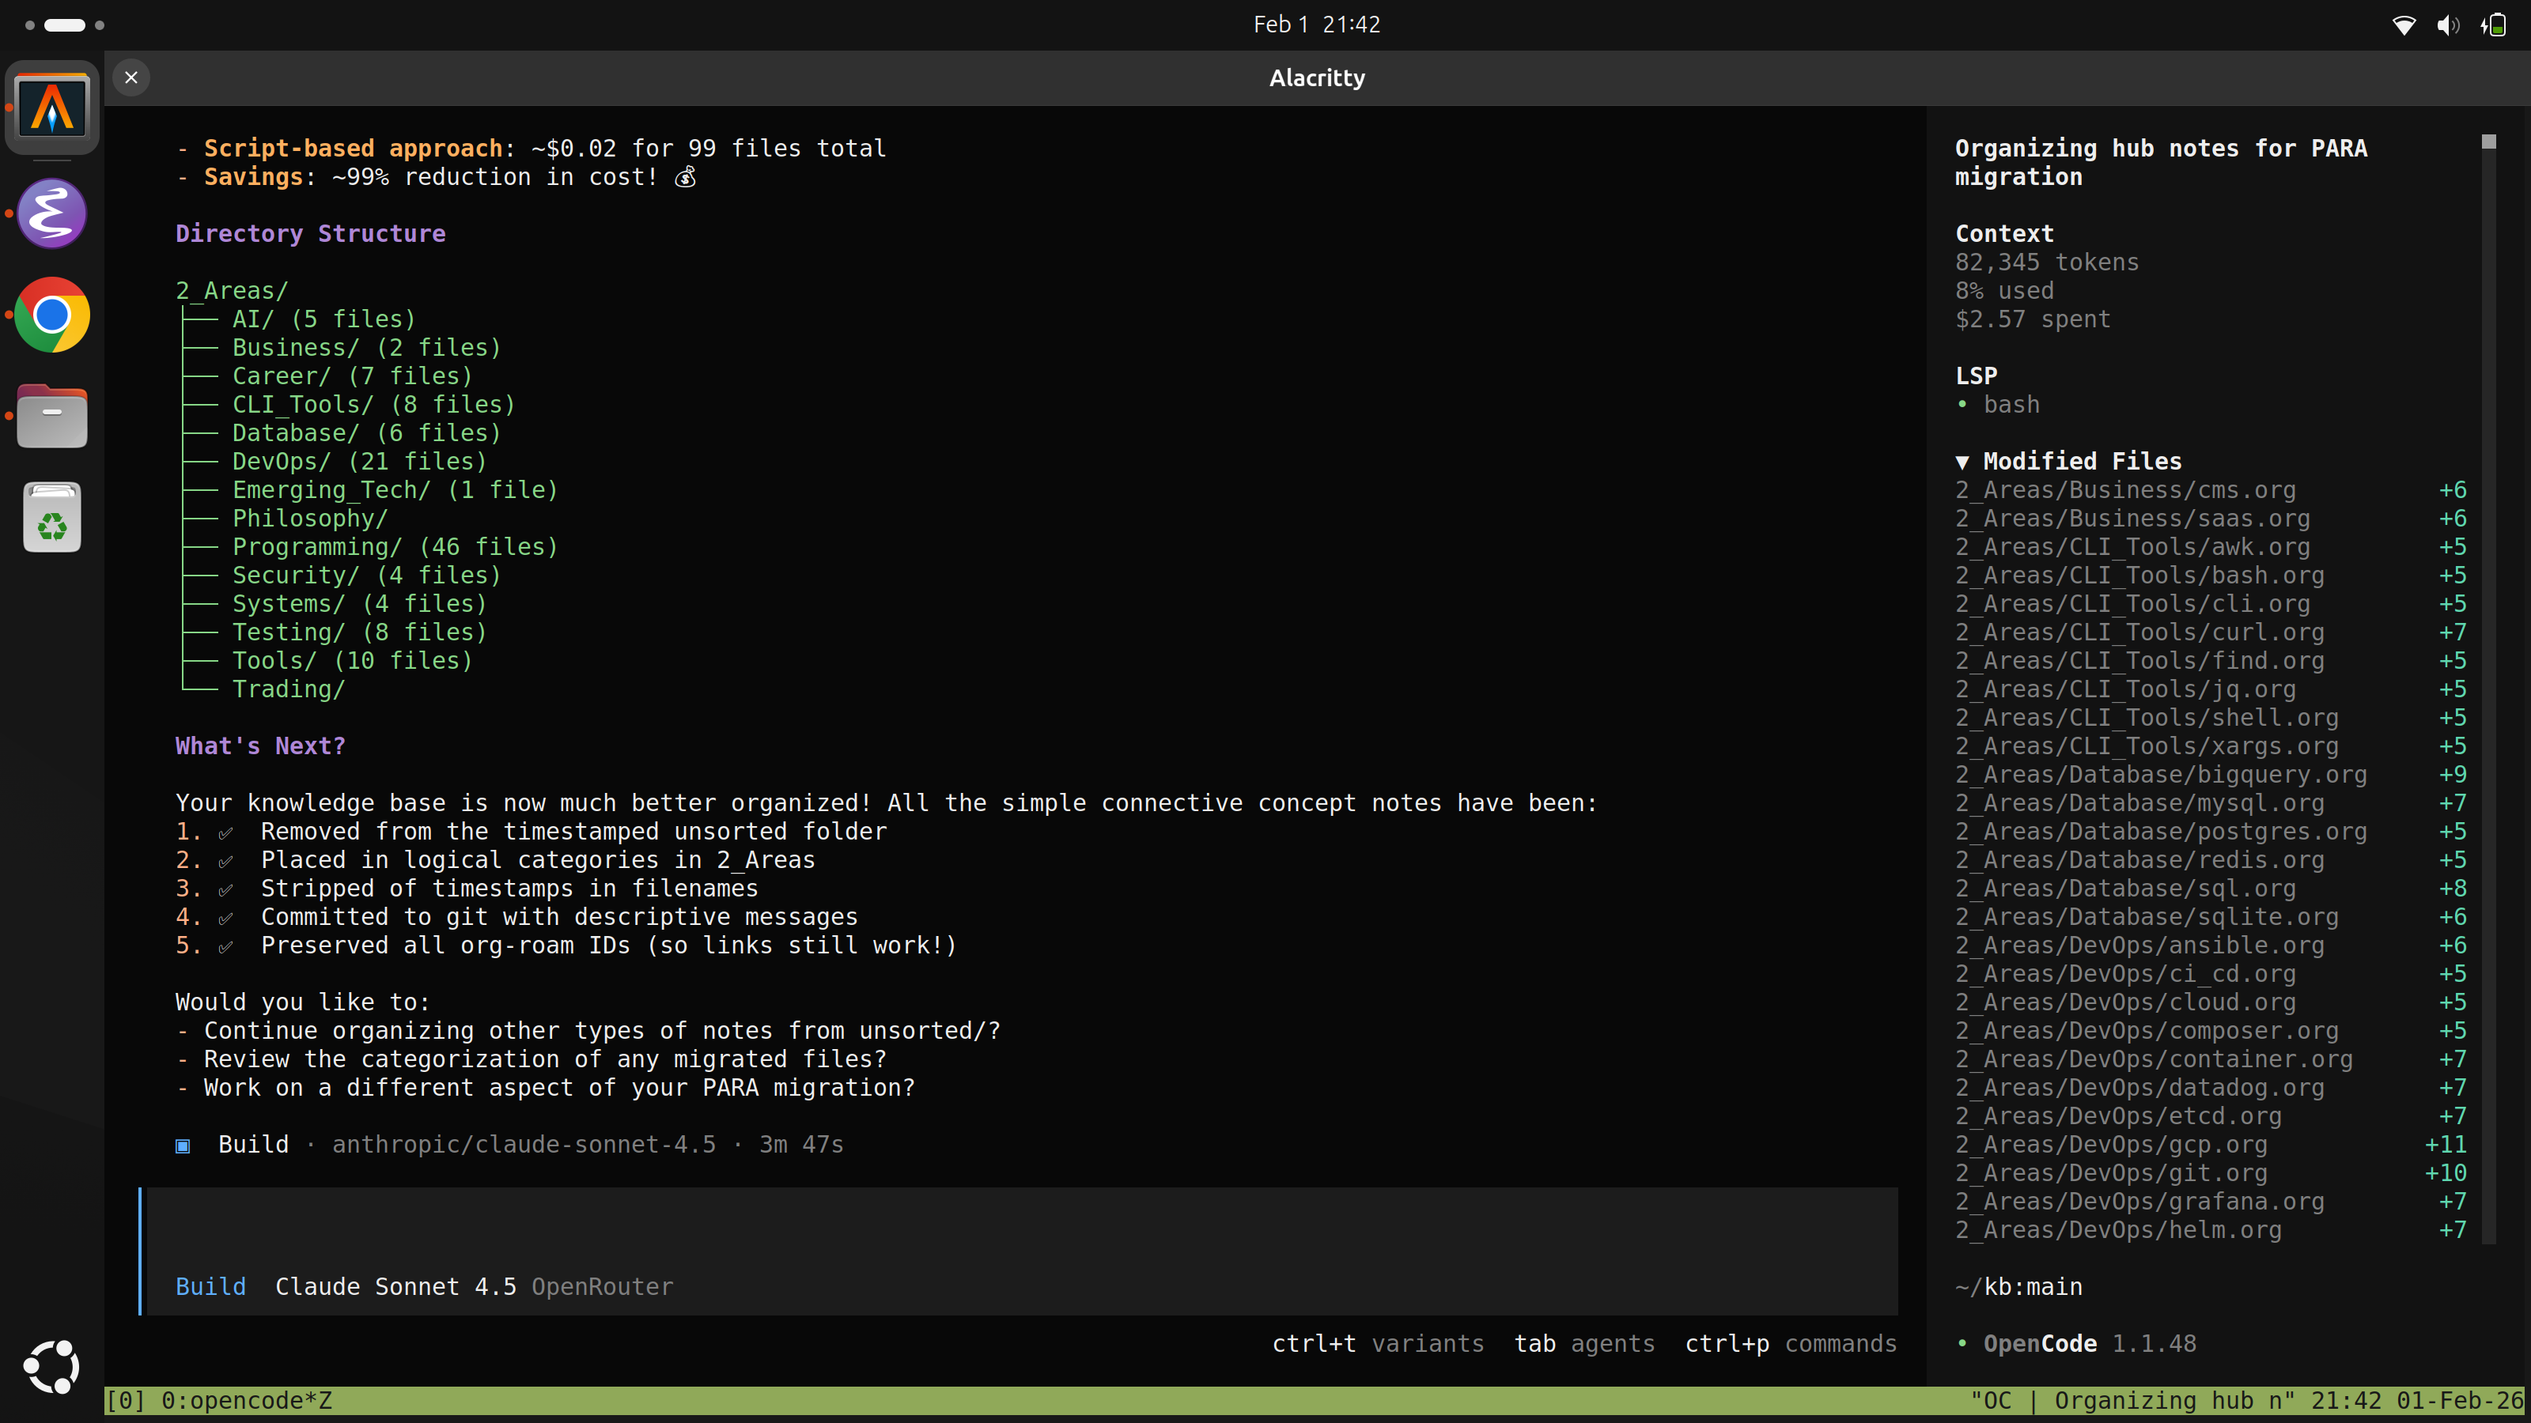Open Google Chrome from the dock
The width and height of the screenshot is (2531, 1423).
(x=52, y=315)
